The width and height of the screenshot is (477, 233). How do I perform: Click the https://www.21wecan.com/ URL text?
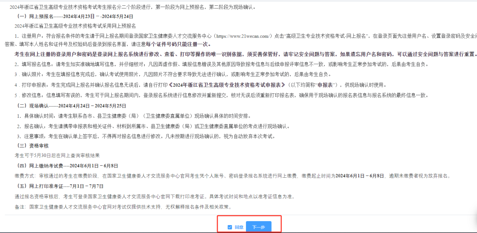[x=243, y=36]
